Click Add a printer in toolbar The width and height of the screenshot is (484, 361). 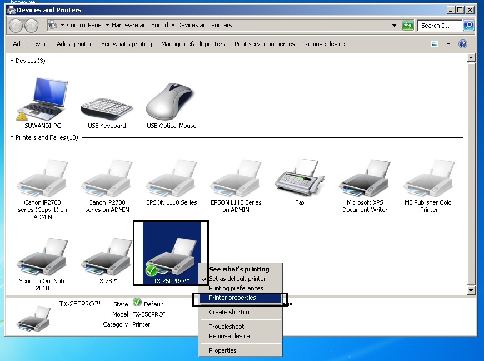coord(74,44)
